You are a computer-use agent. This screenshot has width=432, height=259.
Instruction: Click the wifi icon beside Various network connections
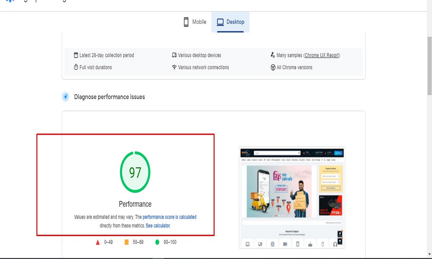click(x=174, y=67)
